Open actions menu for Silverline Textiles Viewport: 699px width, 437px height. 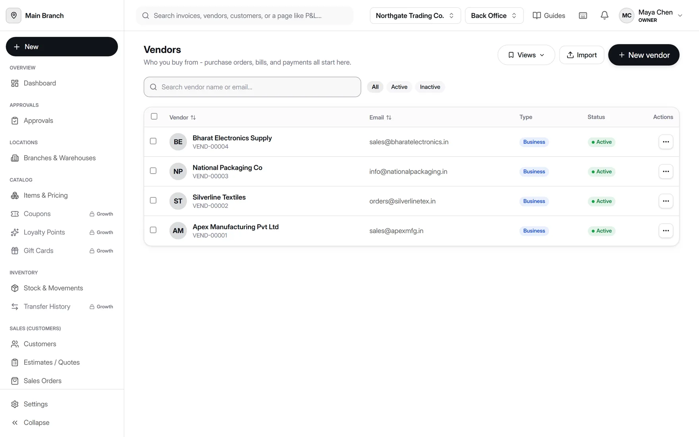click(x=666, y=201)
